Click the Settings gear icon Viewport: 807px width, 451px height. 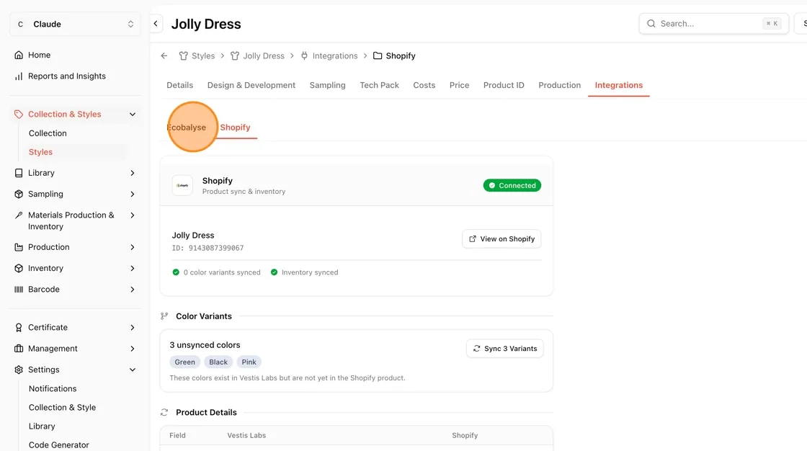click(19, 370)
